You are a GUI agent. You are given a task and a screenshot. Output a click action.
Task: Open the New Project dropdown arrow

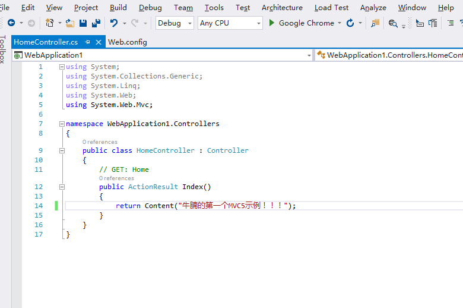click(x=59, y=23)
